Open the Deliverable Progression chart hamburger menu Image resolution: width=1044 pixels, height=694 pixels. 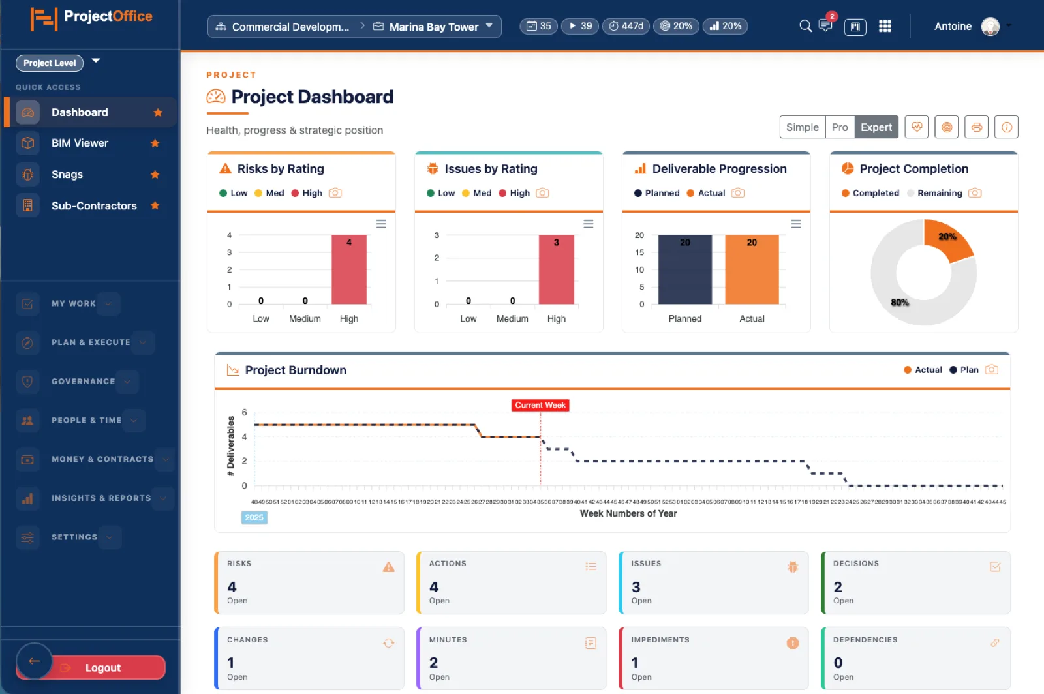[x=796, y=224]
